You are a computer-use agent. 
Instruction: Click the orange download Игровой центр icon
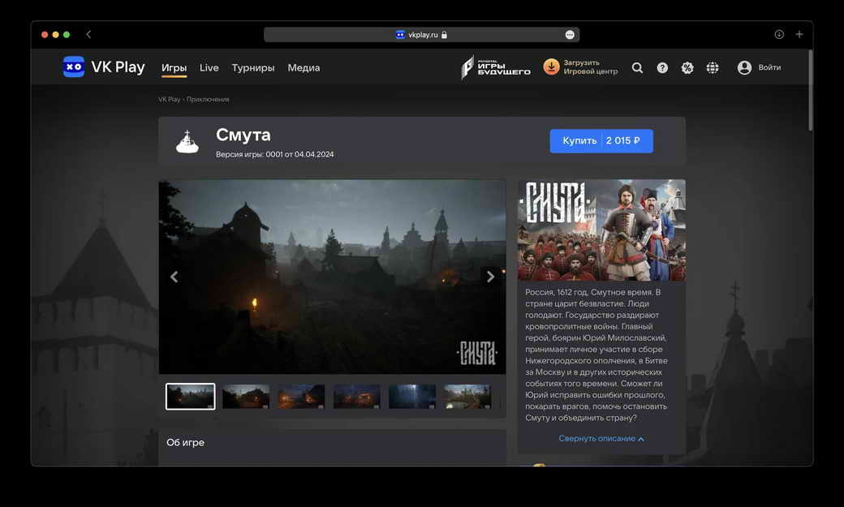click(x=551, y=67)
